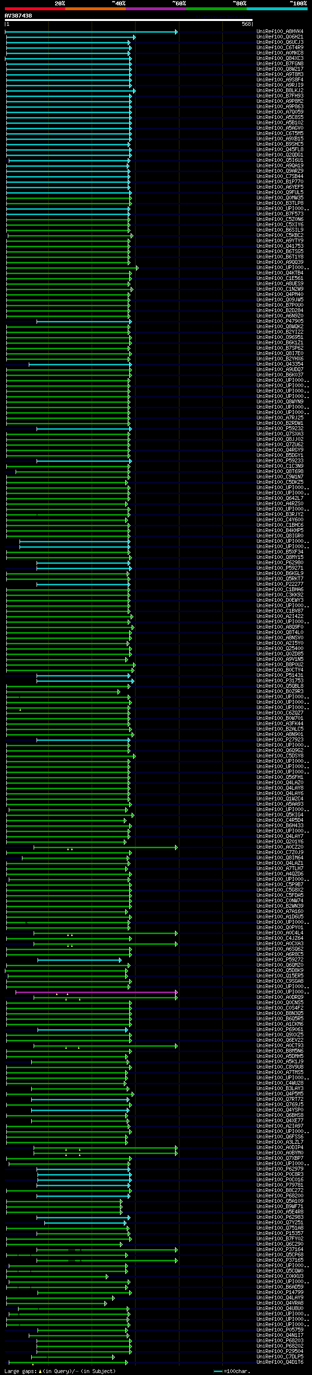Image resolution: width=312 pixels, height=1375 pixels.
Task: Click the white query sequence bar
Action: pos(129,20)
